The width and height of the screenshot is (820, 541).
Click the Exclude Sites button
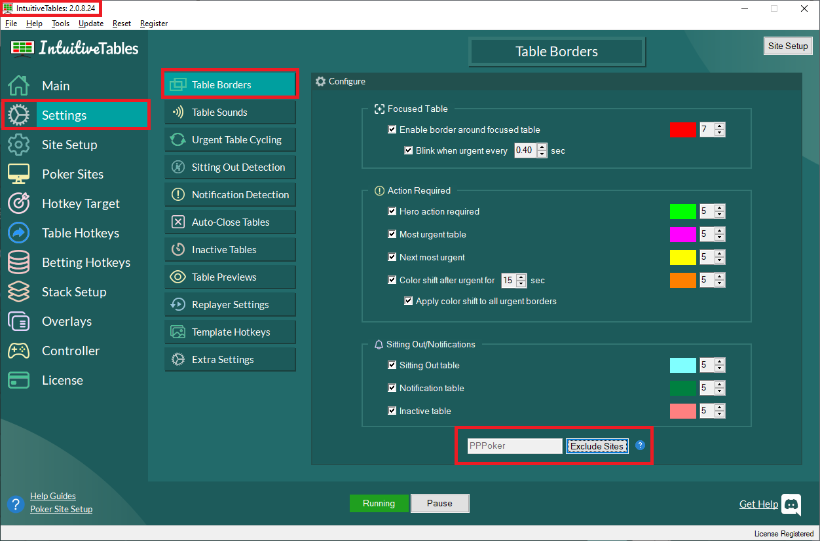(x=597, y=445)
